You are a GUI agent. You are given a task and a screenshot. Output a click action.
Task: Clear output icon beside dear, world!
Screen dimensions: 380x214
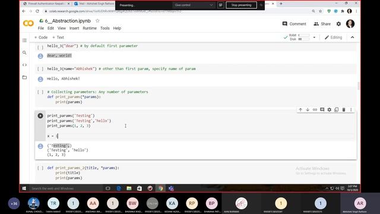[40, 56]
